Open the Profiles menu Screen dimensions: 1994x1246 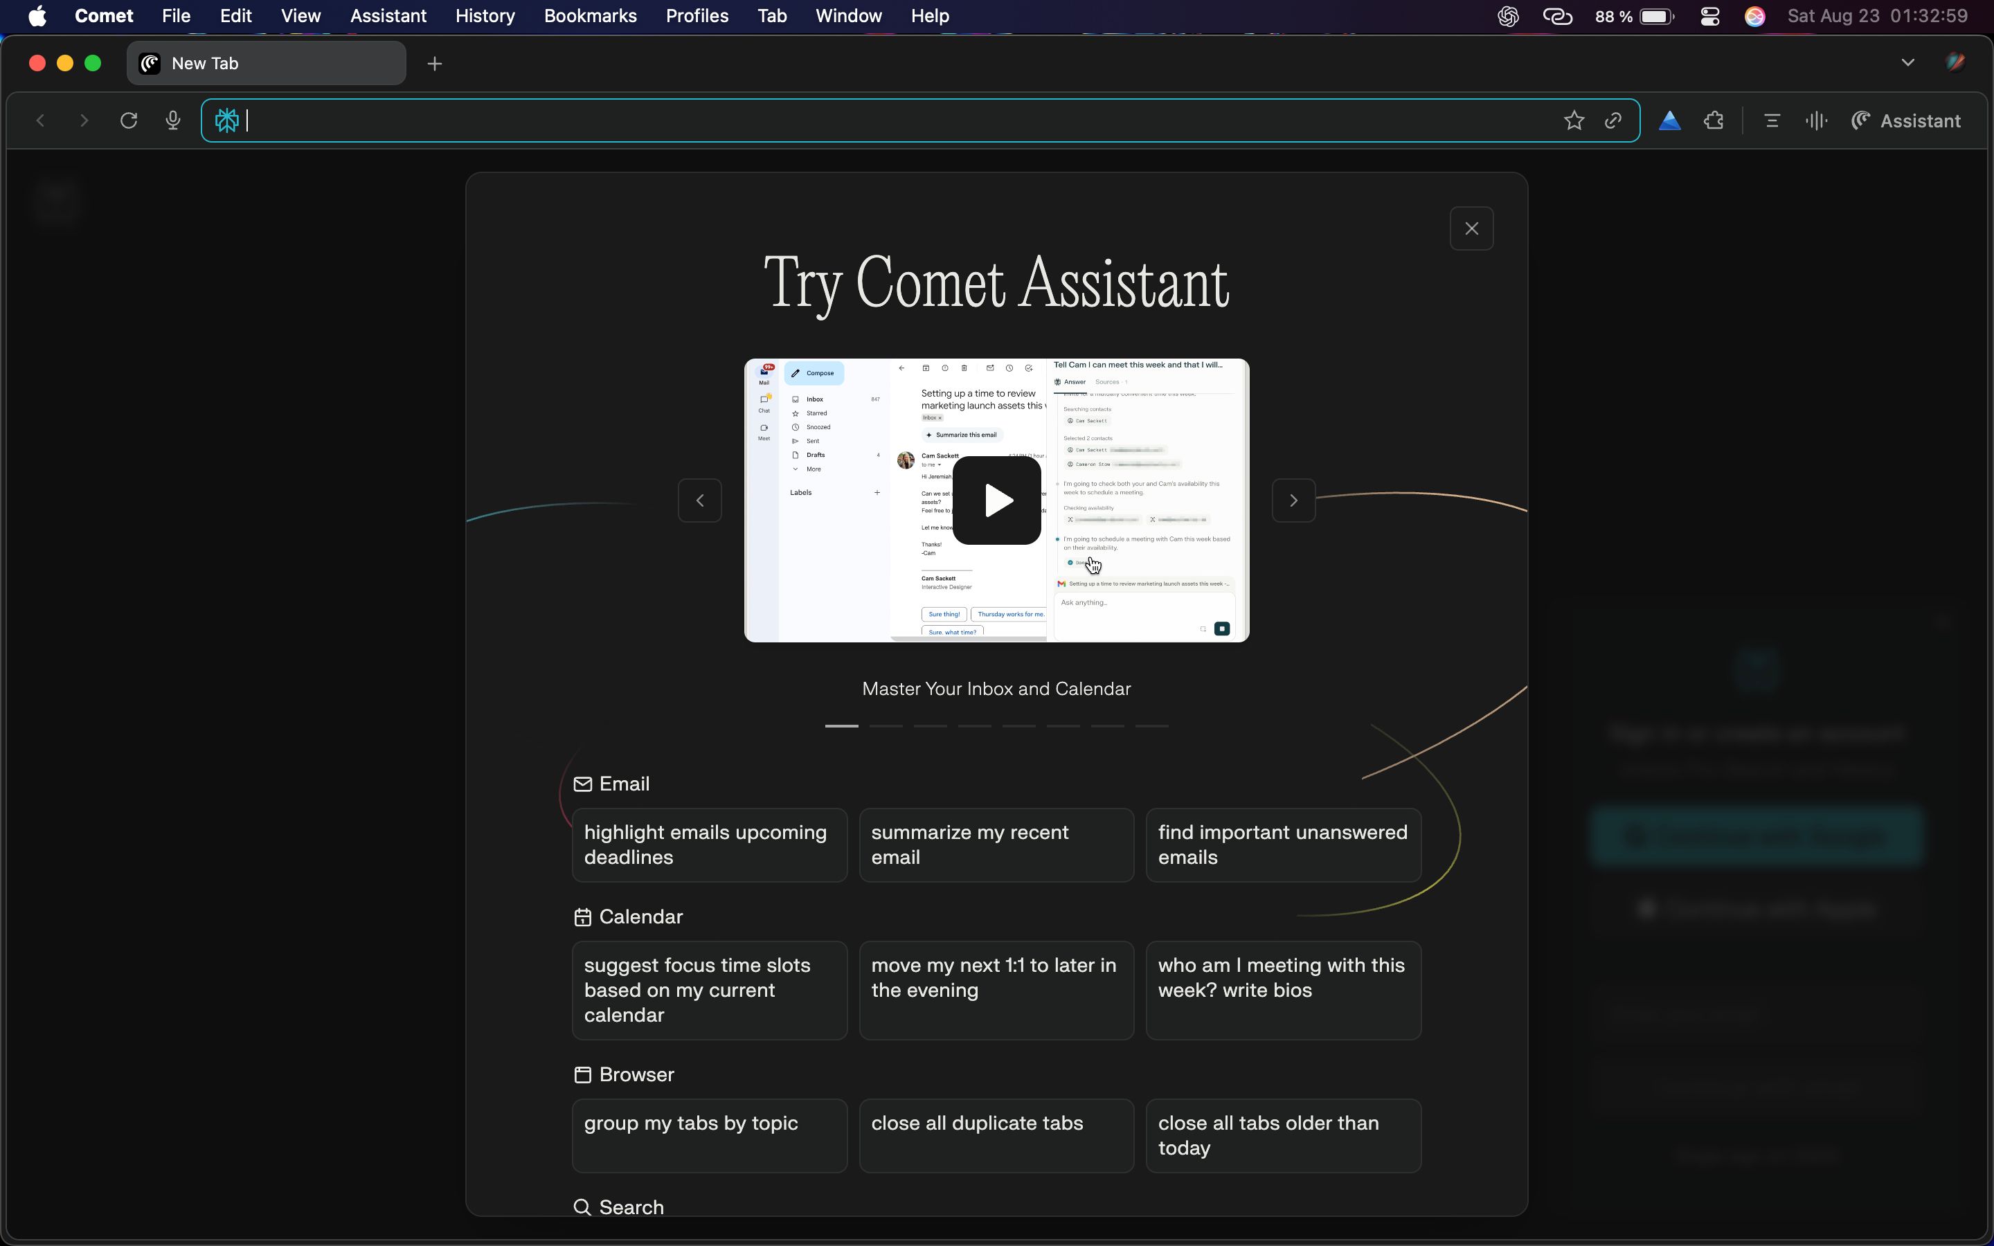(x=697, y=16)
